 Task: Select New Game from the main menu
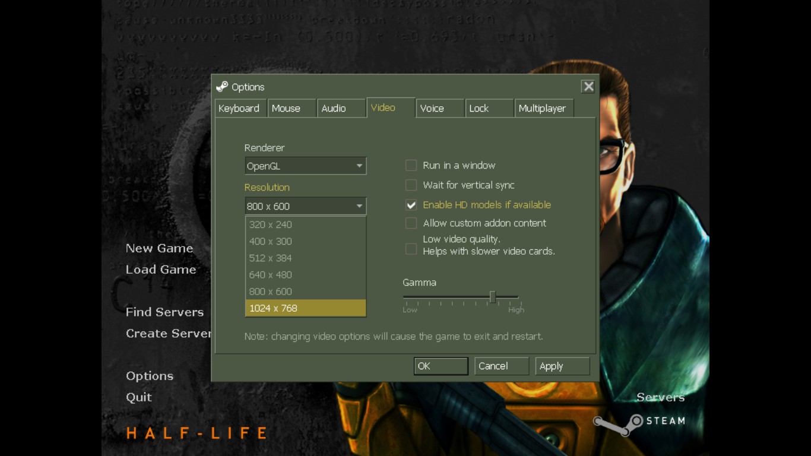point(159,248)
